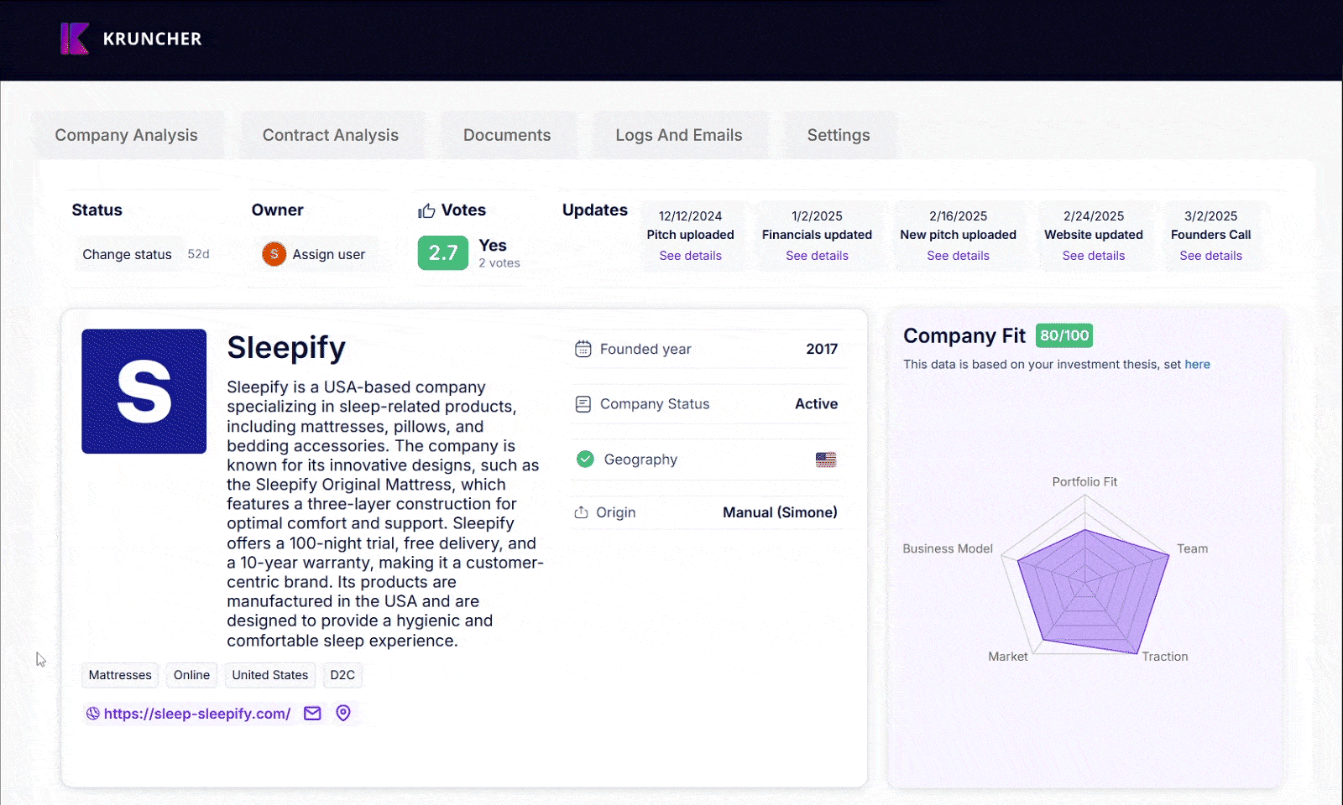Open the email envelope icon beside website link
Viewport: 1343px width, 805px height.
tap(312, 714)
